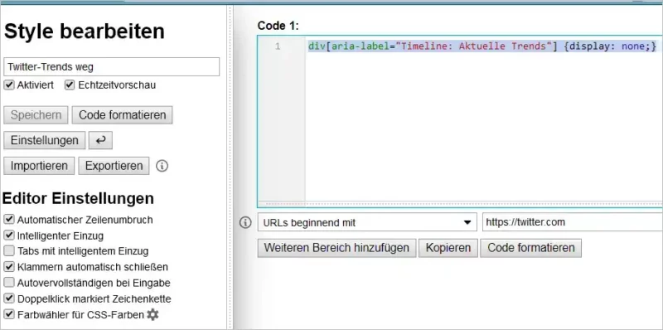Grab the code editor bottom resize handle
This screenshot has height=330, width=663.
click(460, 204)
